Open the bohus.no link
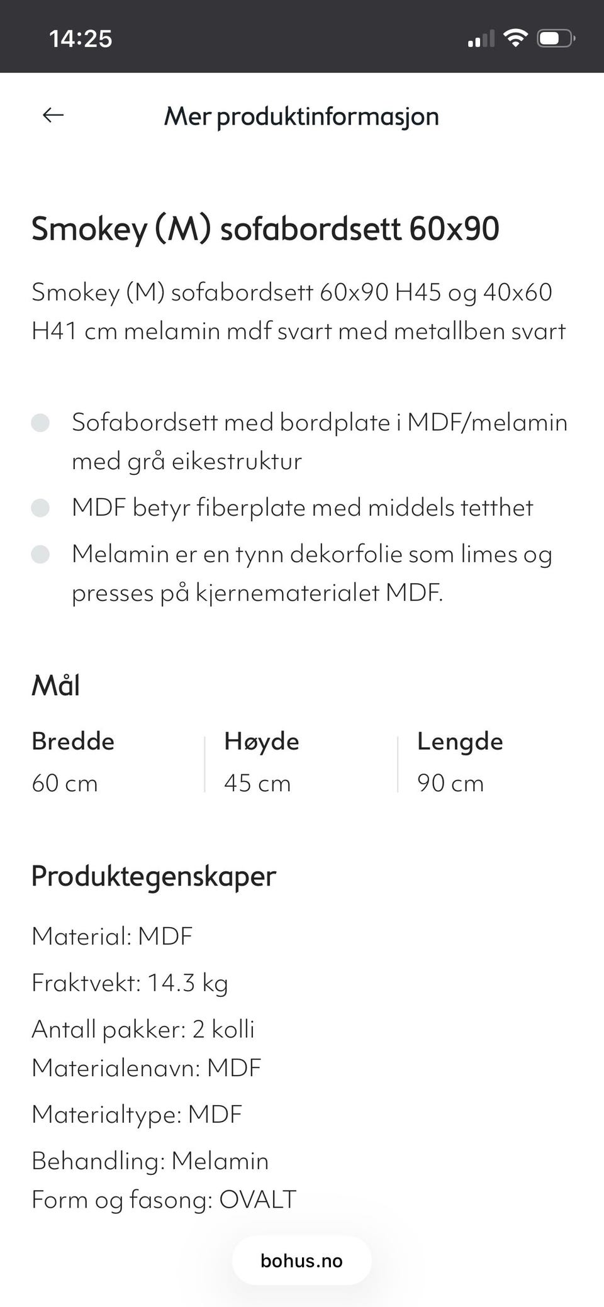 click(301, 1260)
